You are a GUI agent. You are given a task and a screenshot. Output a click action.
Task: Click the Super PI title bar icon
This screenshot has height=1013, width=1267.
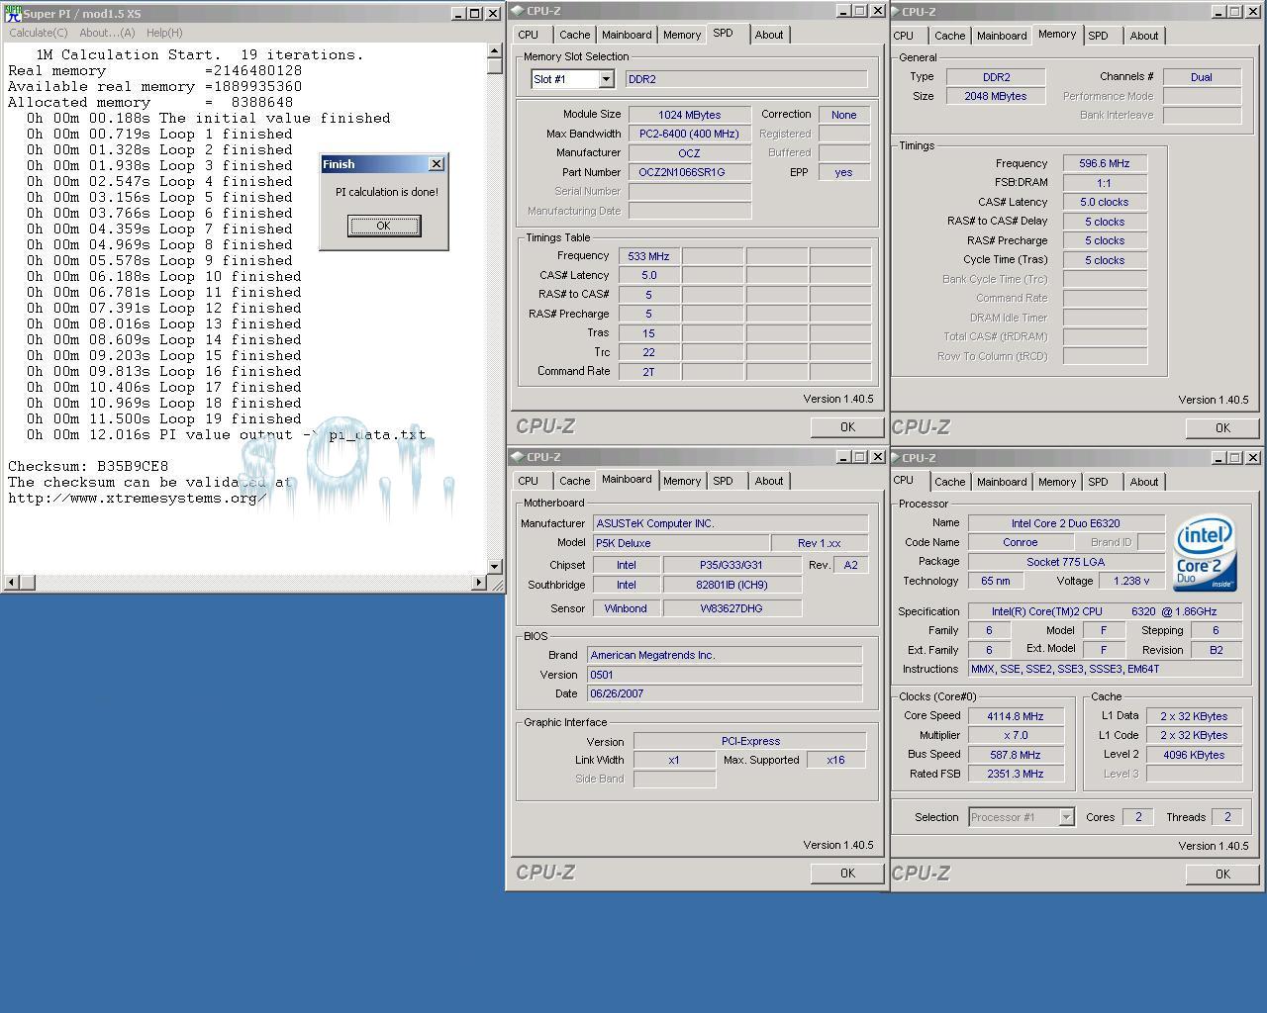tap(13, 13)
